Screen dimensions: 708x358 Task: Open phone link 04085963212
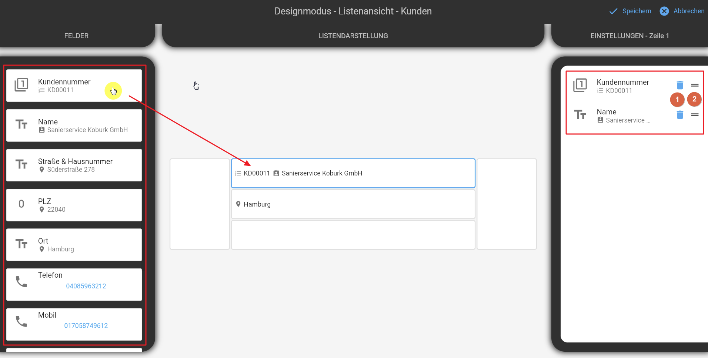point(86,286)
